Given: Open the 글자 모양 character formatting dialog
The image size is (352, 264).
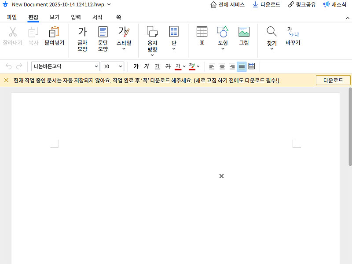Looking at the screenshot, I should [82, 37].
